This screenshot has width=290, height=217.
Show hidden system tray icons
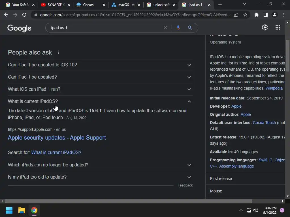point(241,210)
